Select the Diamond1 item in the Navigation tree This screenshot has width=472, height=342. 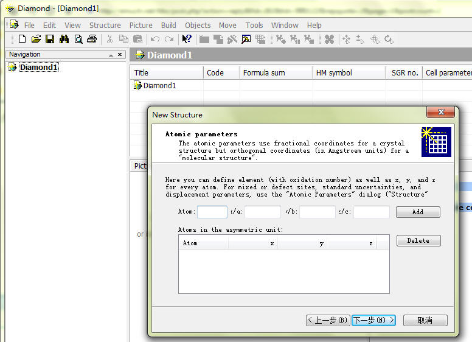[38, 67]
